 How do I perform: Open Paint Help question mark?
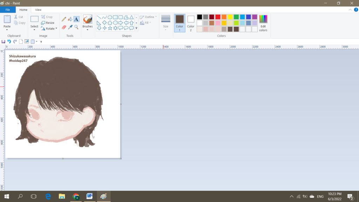click(356, 9)
